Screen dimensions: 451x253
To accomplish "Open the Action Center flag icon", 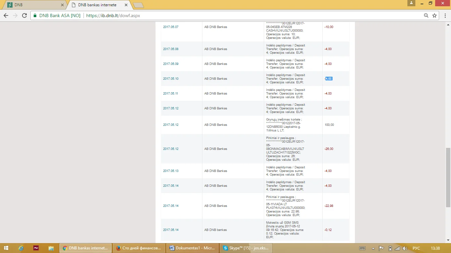I will 381,248.
